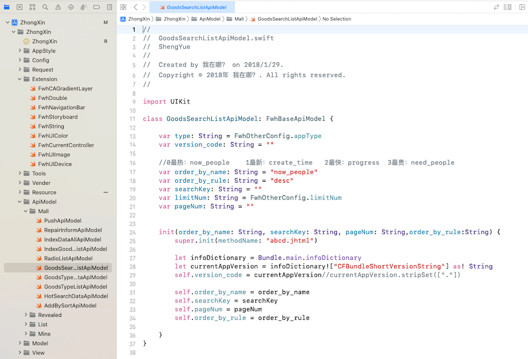Open the editor options lines icon
Screen dimensions: 528x359
click(507, 7)
